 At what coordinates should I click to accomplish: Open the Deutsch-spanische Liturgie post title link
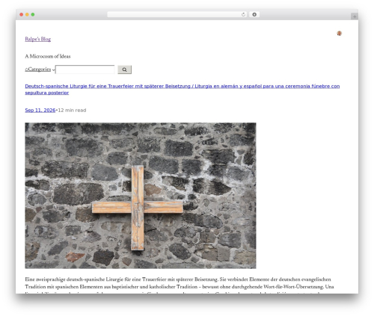(x=183, y=90)
